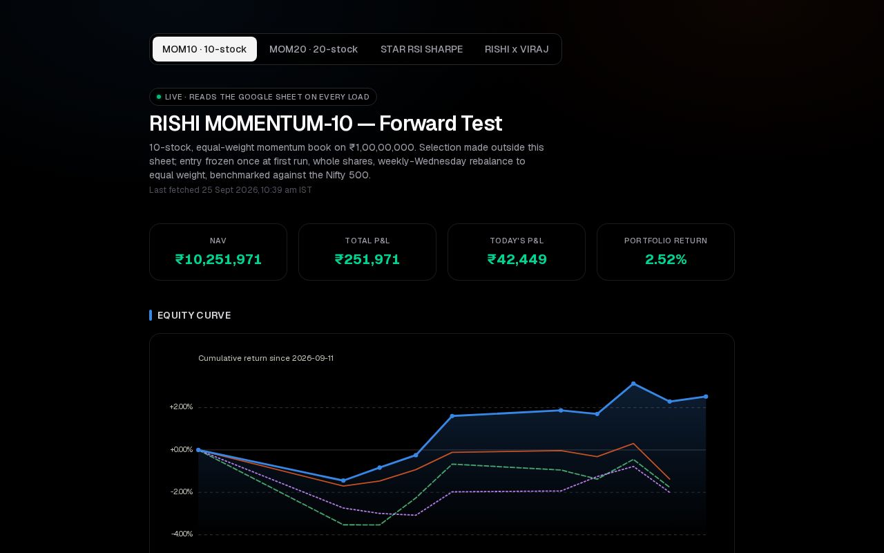This screenshot has height=553, width=884.
Task: Select the Today's P&L ₹42,449 card
Action: pyautogui.click(x=517, y=252)
